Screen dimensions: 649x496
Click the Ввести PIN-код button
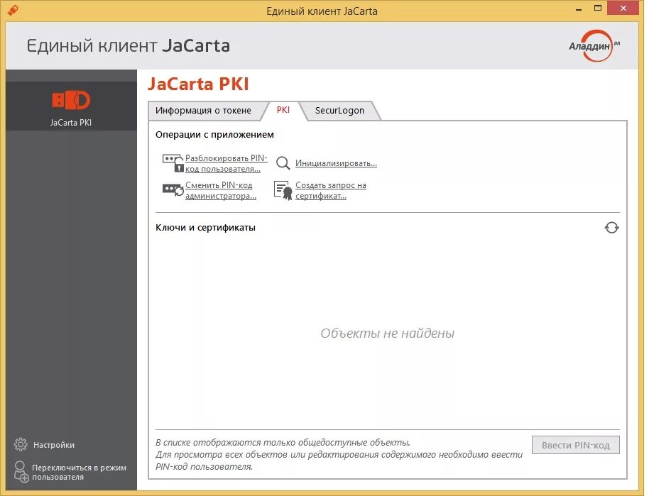tap(575, 445)
